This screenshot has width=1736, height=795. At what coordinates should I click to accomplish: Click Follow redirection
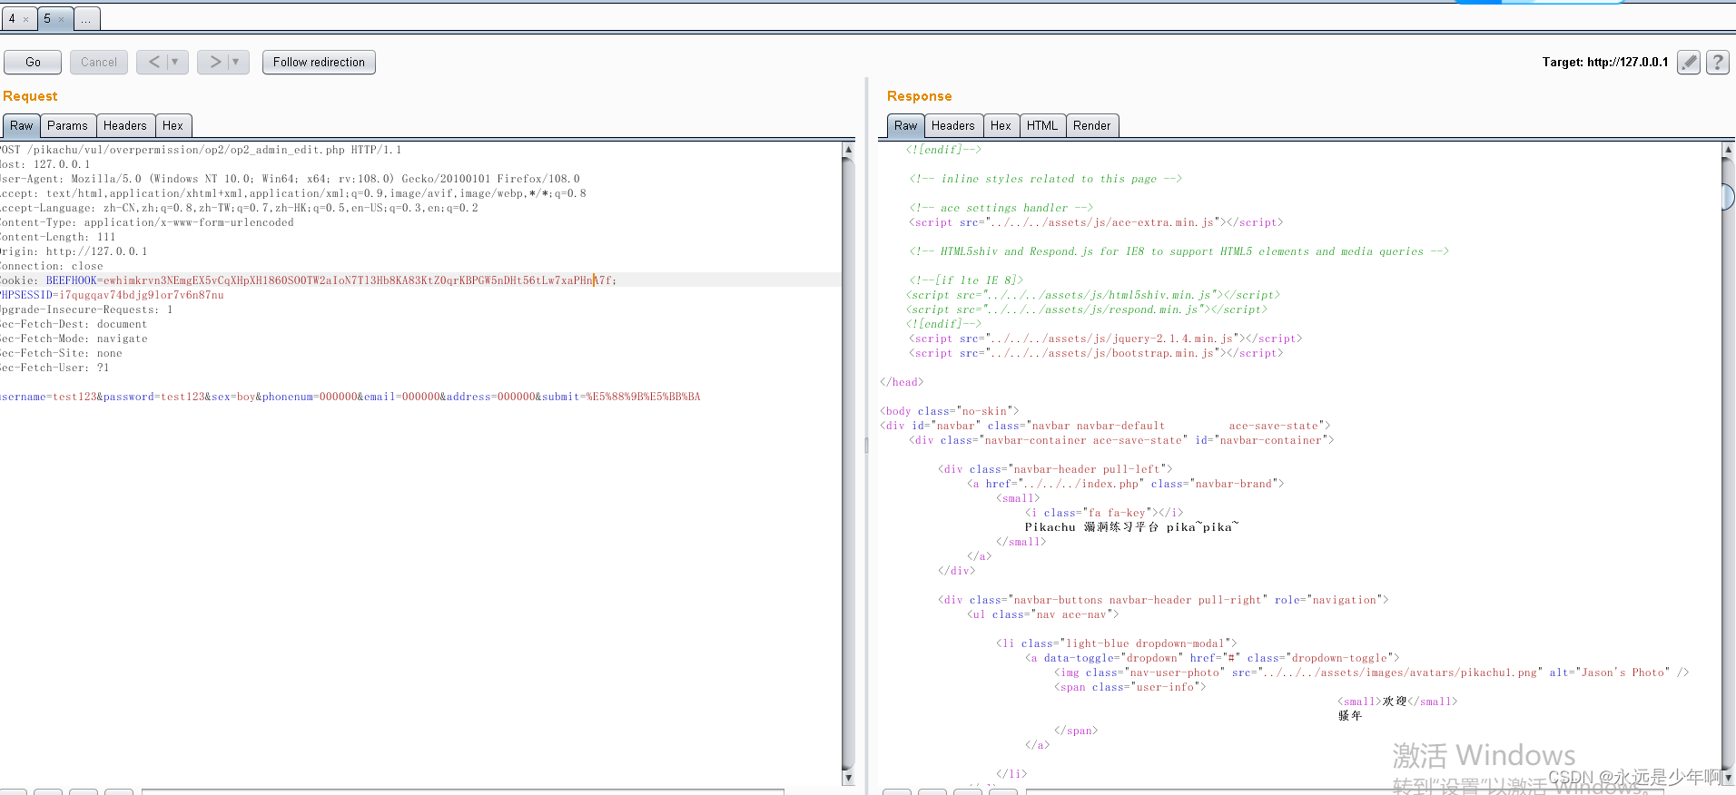click(x=319, y=62)
